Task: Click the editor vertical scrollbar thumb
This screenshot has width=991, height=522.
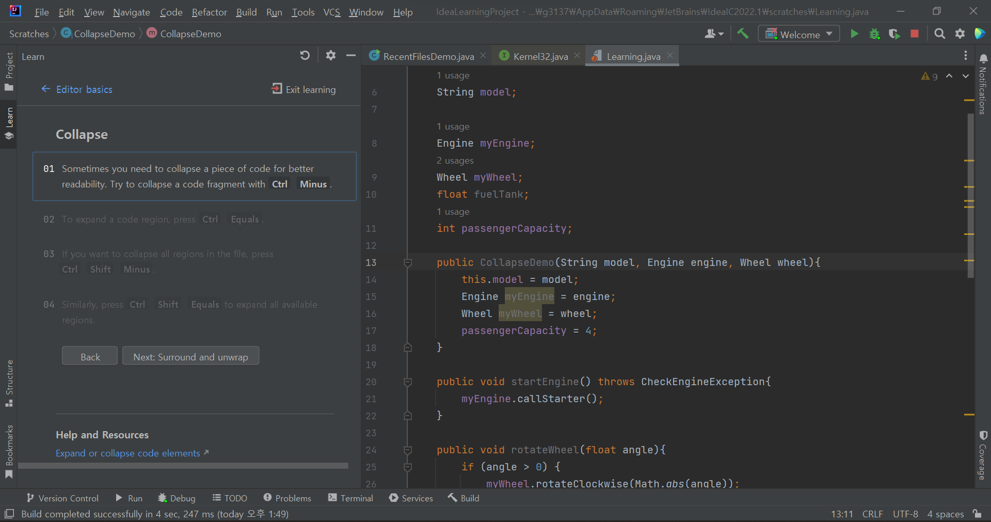Action: [970, 195]
